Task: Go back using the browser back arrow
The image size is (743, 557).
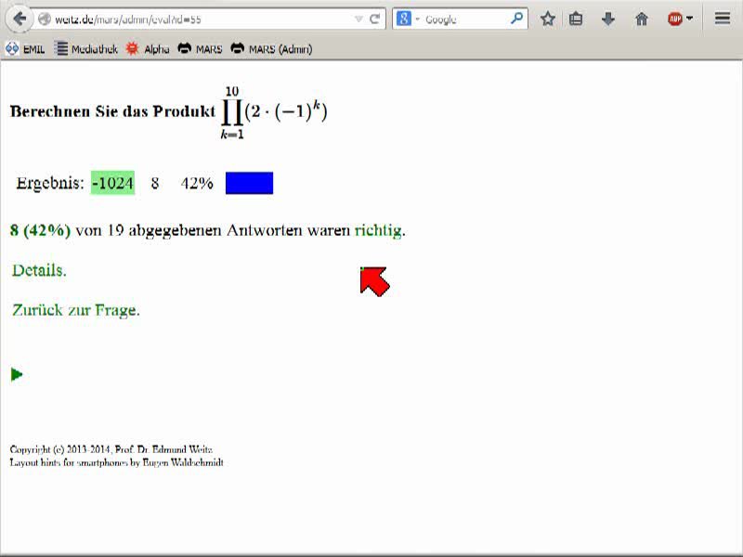Action: [20, 19]
